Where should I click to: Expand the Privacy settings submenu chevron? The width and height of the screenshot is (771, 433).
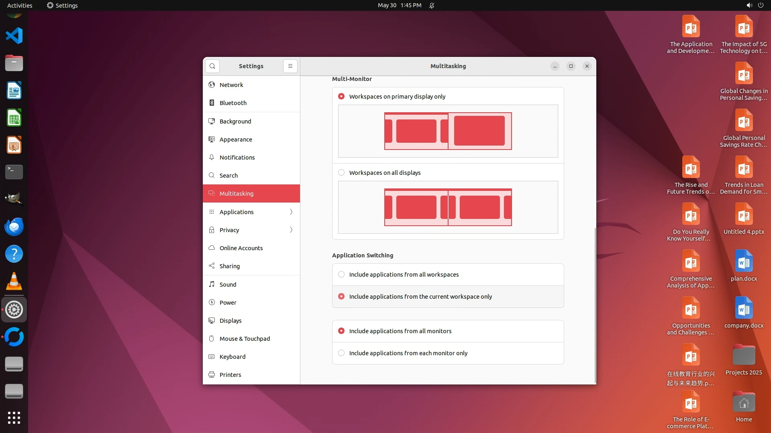tap(291, 230)
